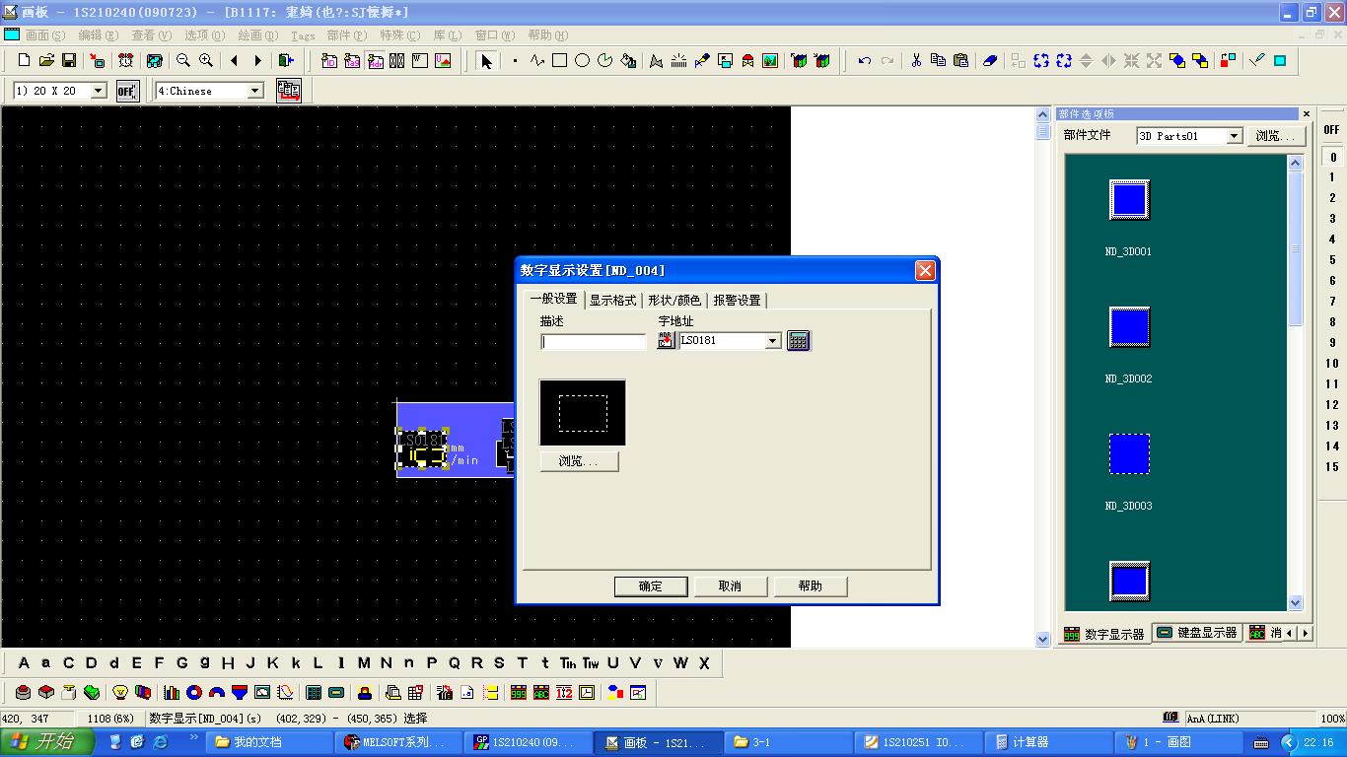Select the arrow selection pointer tool

tap(485, 61)
